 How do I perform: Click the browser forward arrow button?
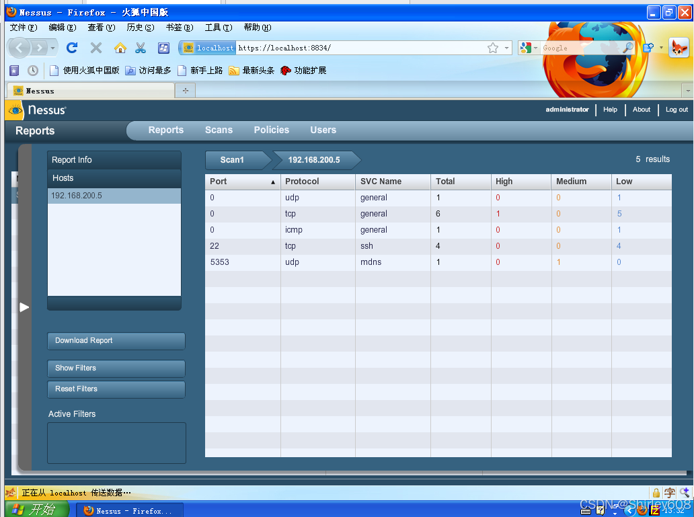[x=40, y=48]
